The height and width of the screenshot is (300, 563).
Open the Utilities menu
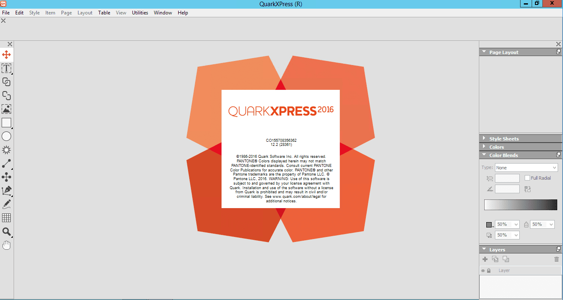(x=140, y=13)
